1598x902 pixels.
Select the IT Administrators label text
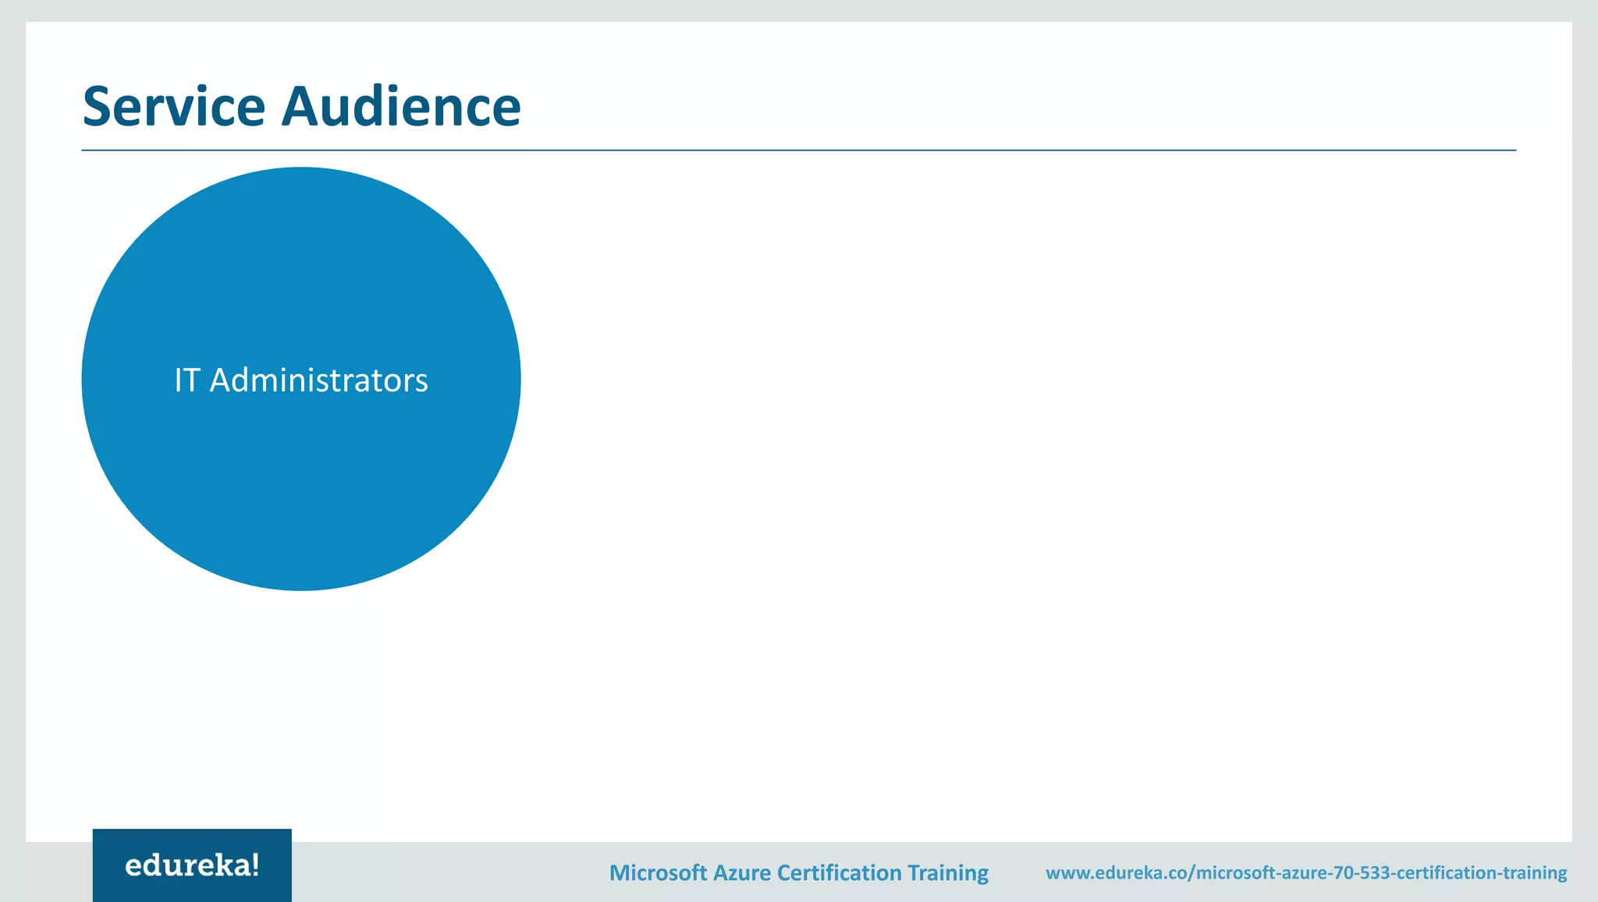[x=301, y=380]
